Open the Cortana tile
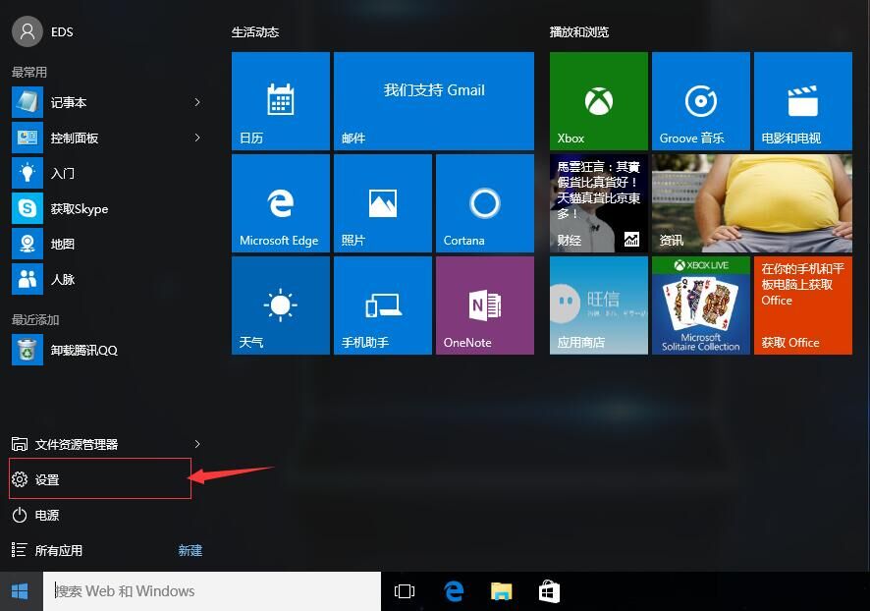 pos(485,203)
